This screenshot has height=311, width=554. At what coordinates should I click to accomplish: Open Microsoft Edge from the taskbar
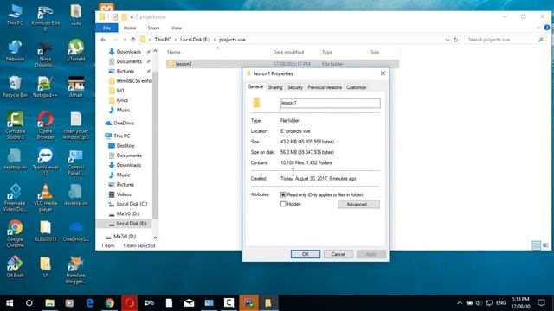[90, 303]
